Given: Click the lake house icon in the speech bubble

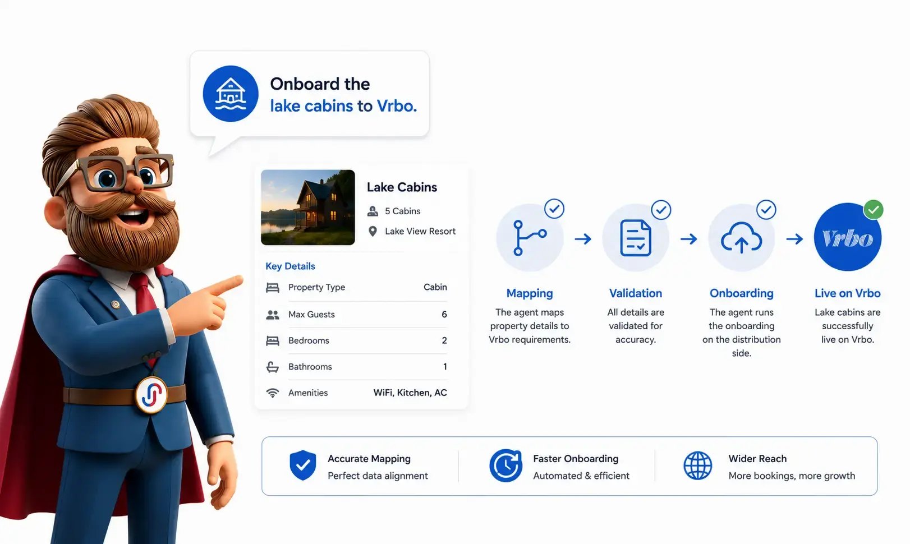Looking at the screenshot, I should pyautogui.click(x=231, y=94).
